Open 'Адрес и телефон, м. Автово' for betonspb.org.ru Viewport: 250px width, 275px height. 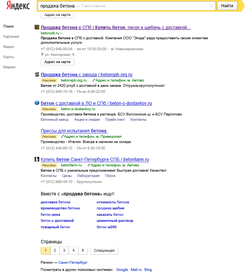[x=120, y=80]
